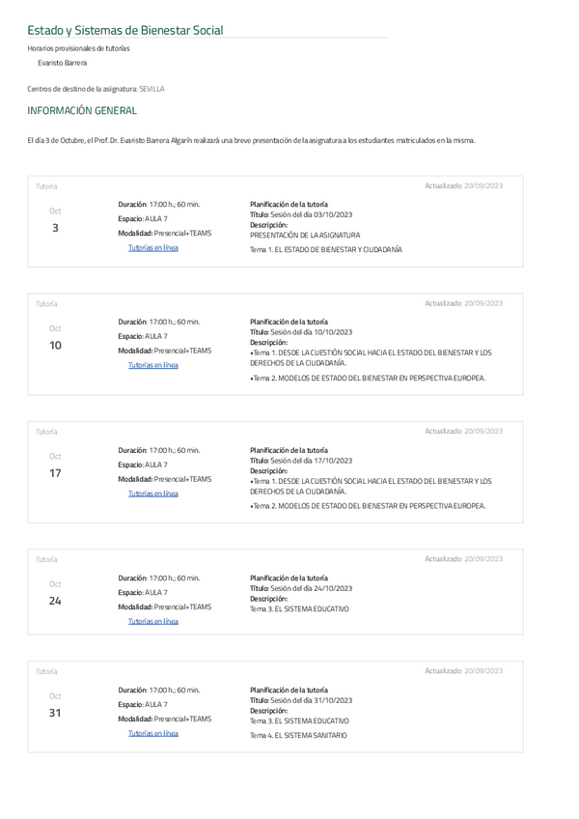Open Tutorías en línea link for Oct 24

coord(153,621)
